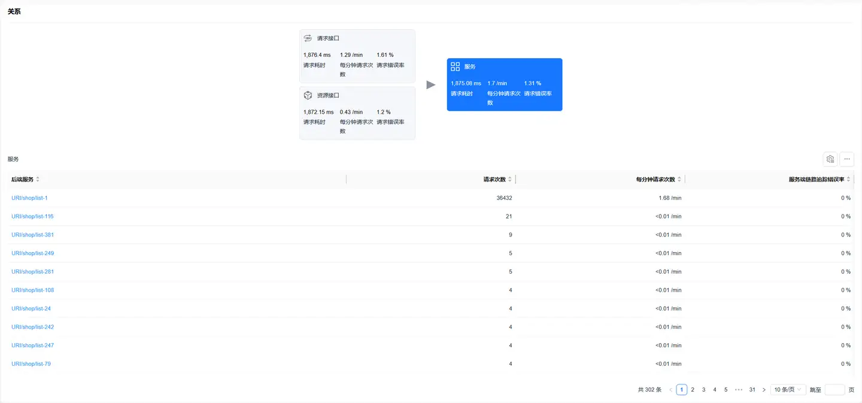Sort by 服务端链路追踪错误率 column
Viewport: 862px width, 403px height.
pyautogui.click(x=848, y=180)
